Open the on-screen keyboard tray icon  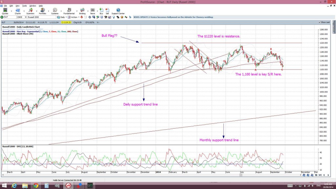[x=290, y=186]
